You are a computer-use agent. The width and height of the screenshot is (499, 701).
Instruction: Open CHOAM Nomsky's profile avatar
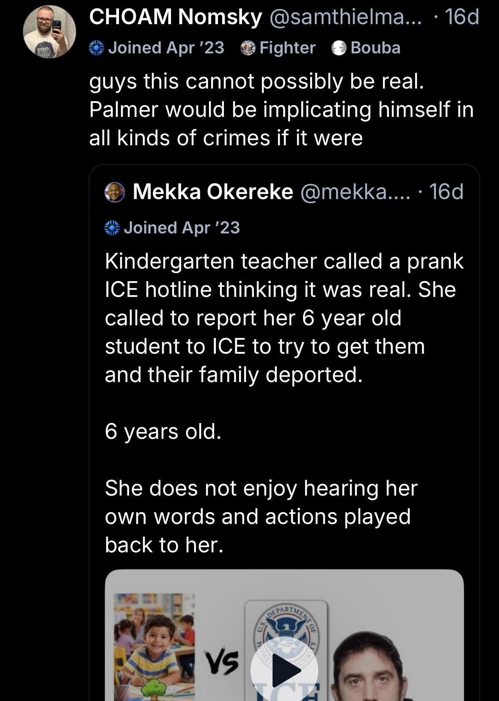coord(49,32)
